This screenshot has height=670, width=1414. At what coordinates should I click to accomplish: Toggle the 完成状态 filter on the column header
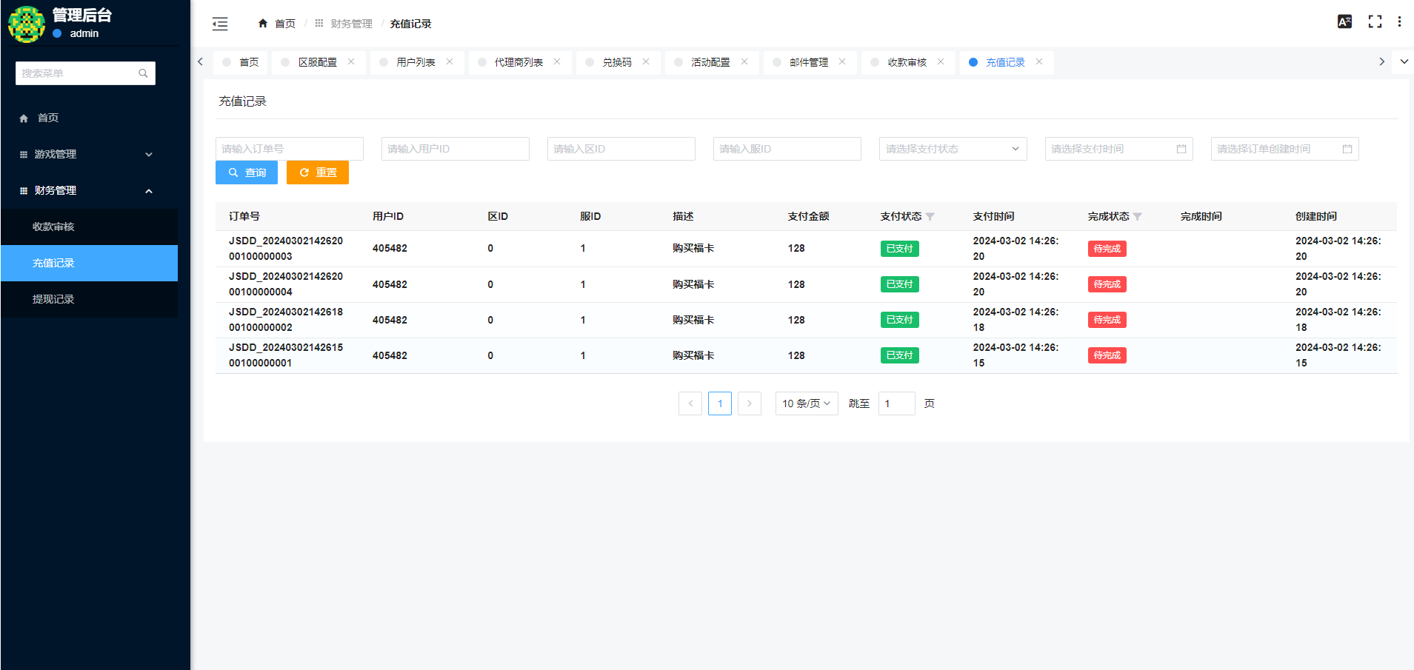tap(1138, 216)
